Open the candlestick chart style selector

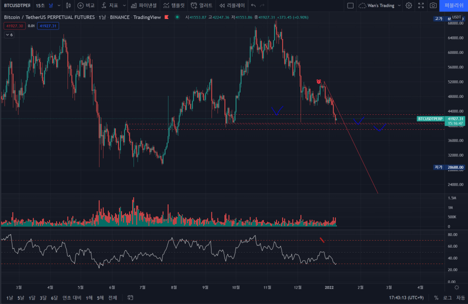(68, 5)
